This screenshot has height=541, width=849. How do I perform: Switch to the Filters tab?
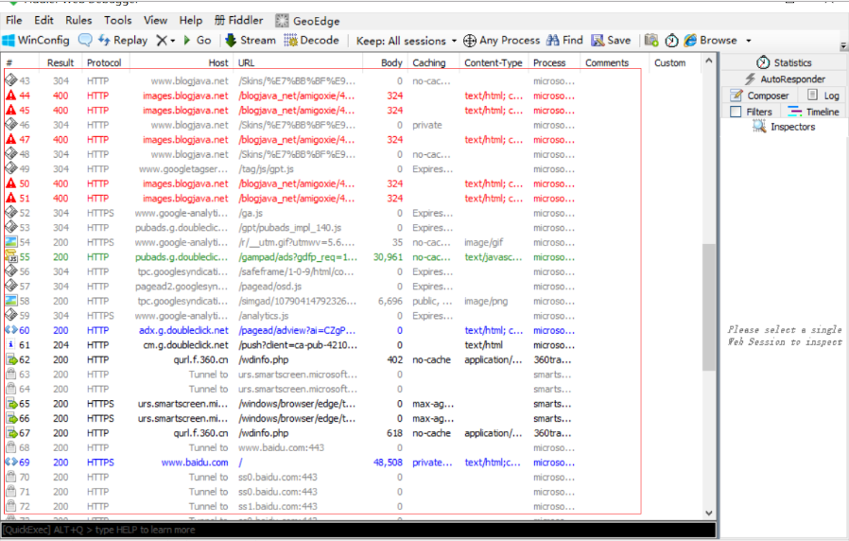click(x=751, y=113)
